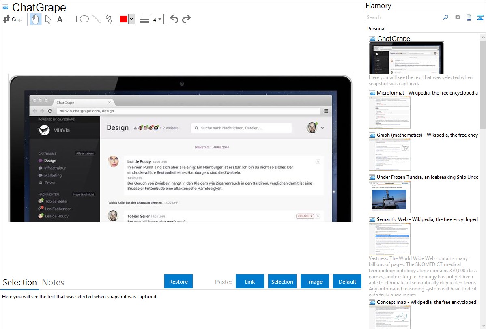Click the document page icon in Flamory header
The width and height of the screenshot is (486, 329).
(x=469, y=17)
